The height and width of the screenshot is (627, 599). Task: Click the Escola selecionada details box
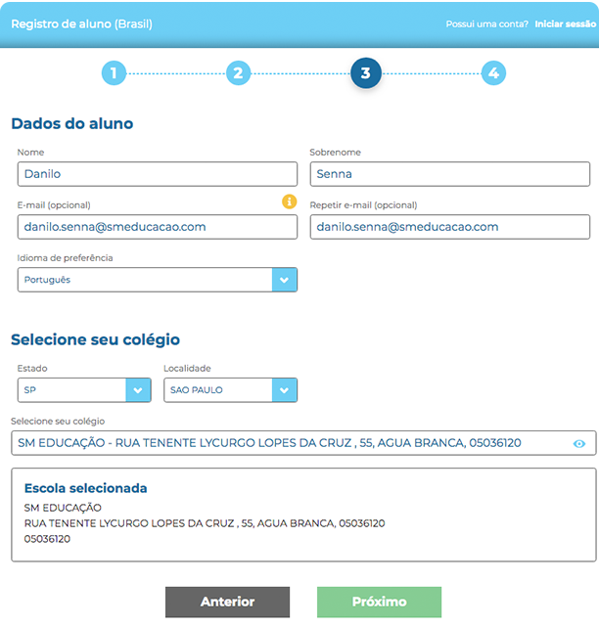click(302, 515)
